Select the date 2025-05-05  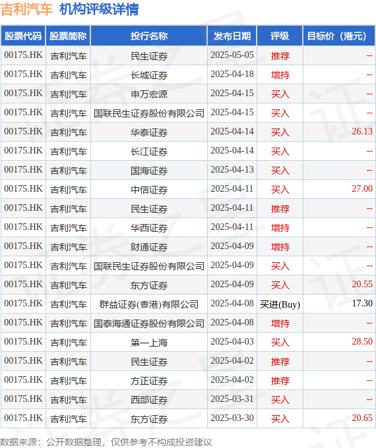click(x=232, y=55)
